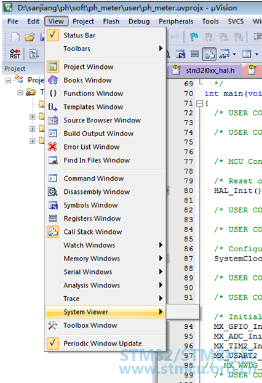Collapse the target folder tree node

(20, 92)
